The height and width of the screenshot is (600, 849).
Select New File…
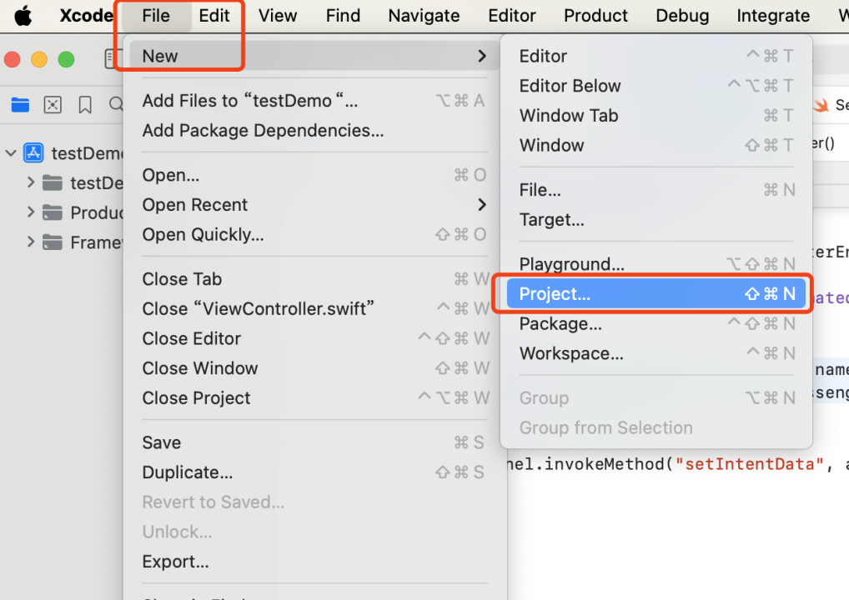[656, 190]
